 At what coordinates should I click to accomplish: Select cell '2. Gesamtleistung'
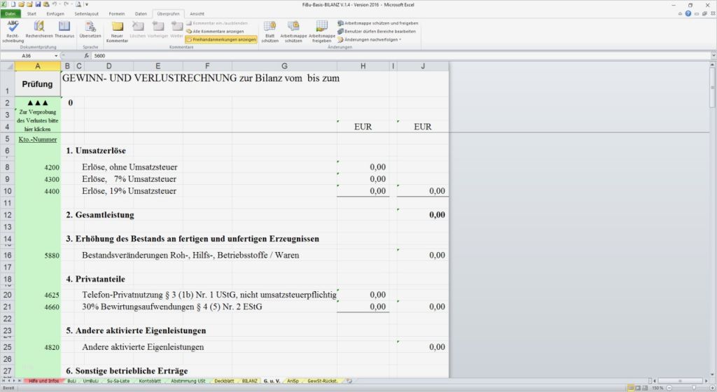tap(100, 215)
